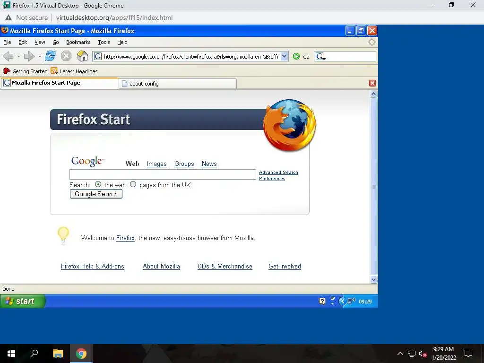484x363 pixels.
Task: Show hidden icons in Windows system tray
Action: tap(400, 354)
